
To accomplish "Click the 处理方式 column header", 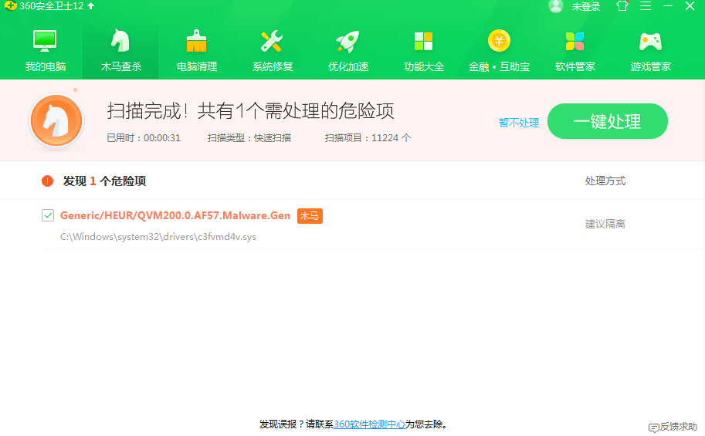I will 605,181.
